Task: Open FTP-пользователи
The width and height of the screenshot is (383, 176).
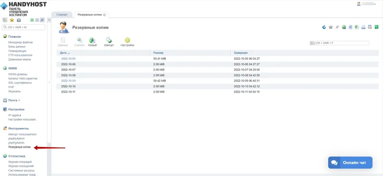Action: pos(20,55)
